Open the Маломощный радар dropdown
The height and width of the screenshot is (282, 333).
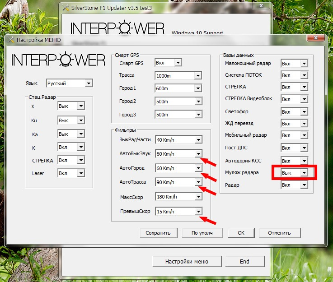click(x=294, y=64)
